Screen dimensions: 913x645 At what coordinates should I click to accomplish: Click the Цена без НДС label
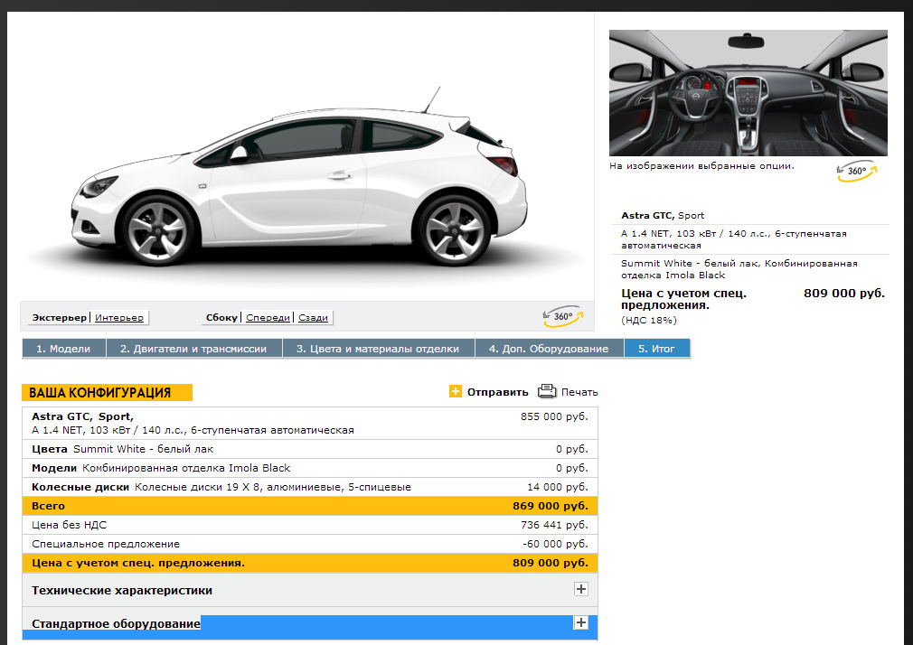70,525
